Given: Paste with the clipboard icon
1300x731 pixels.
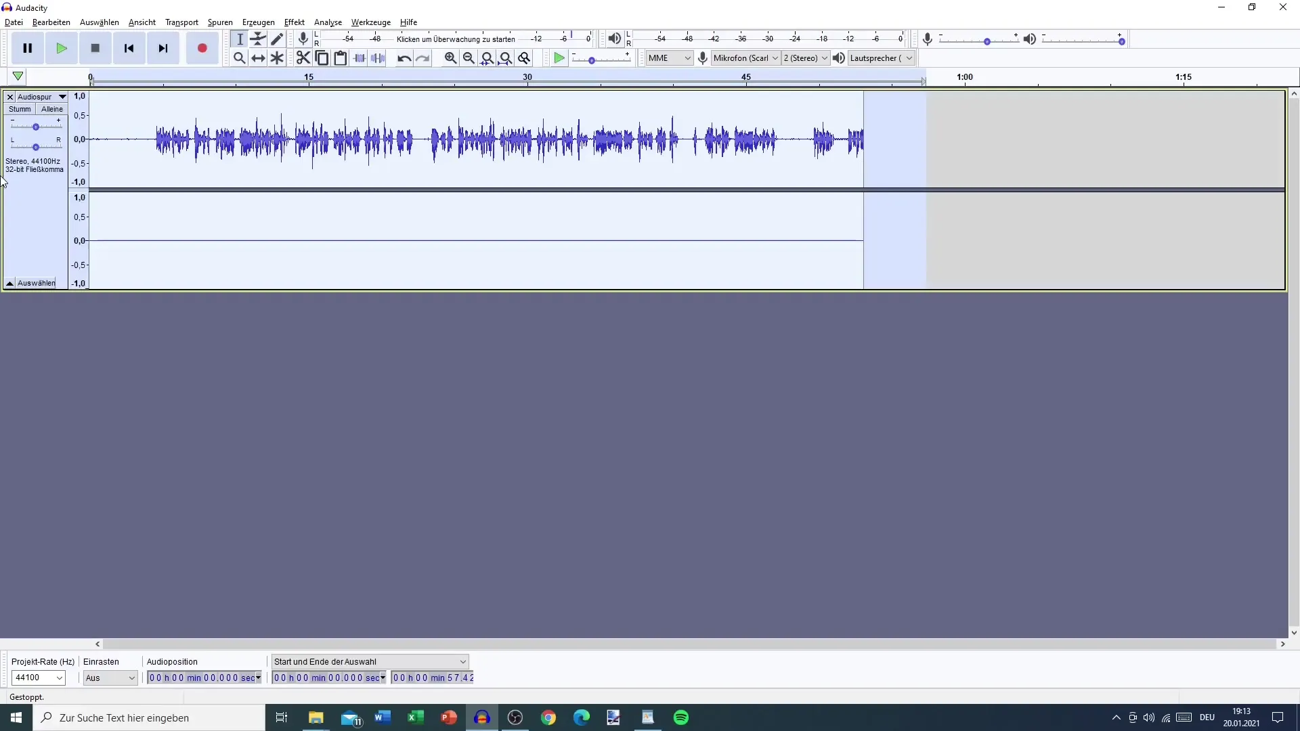Looking at the screenshot, I should click(341, 58).
